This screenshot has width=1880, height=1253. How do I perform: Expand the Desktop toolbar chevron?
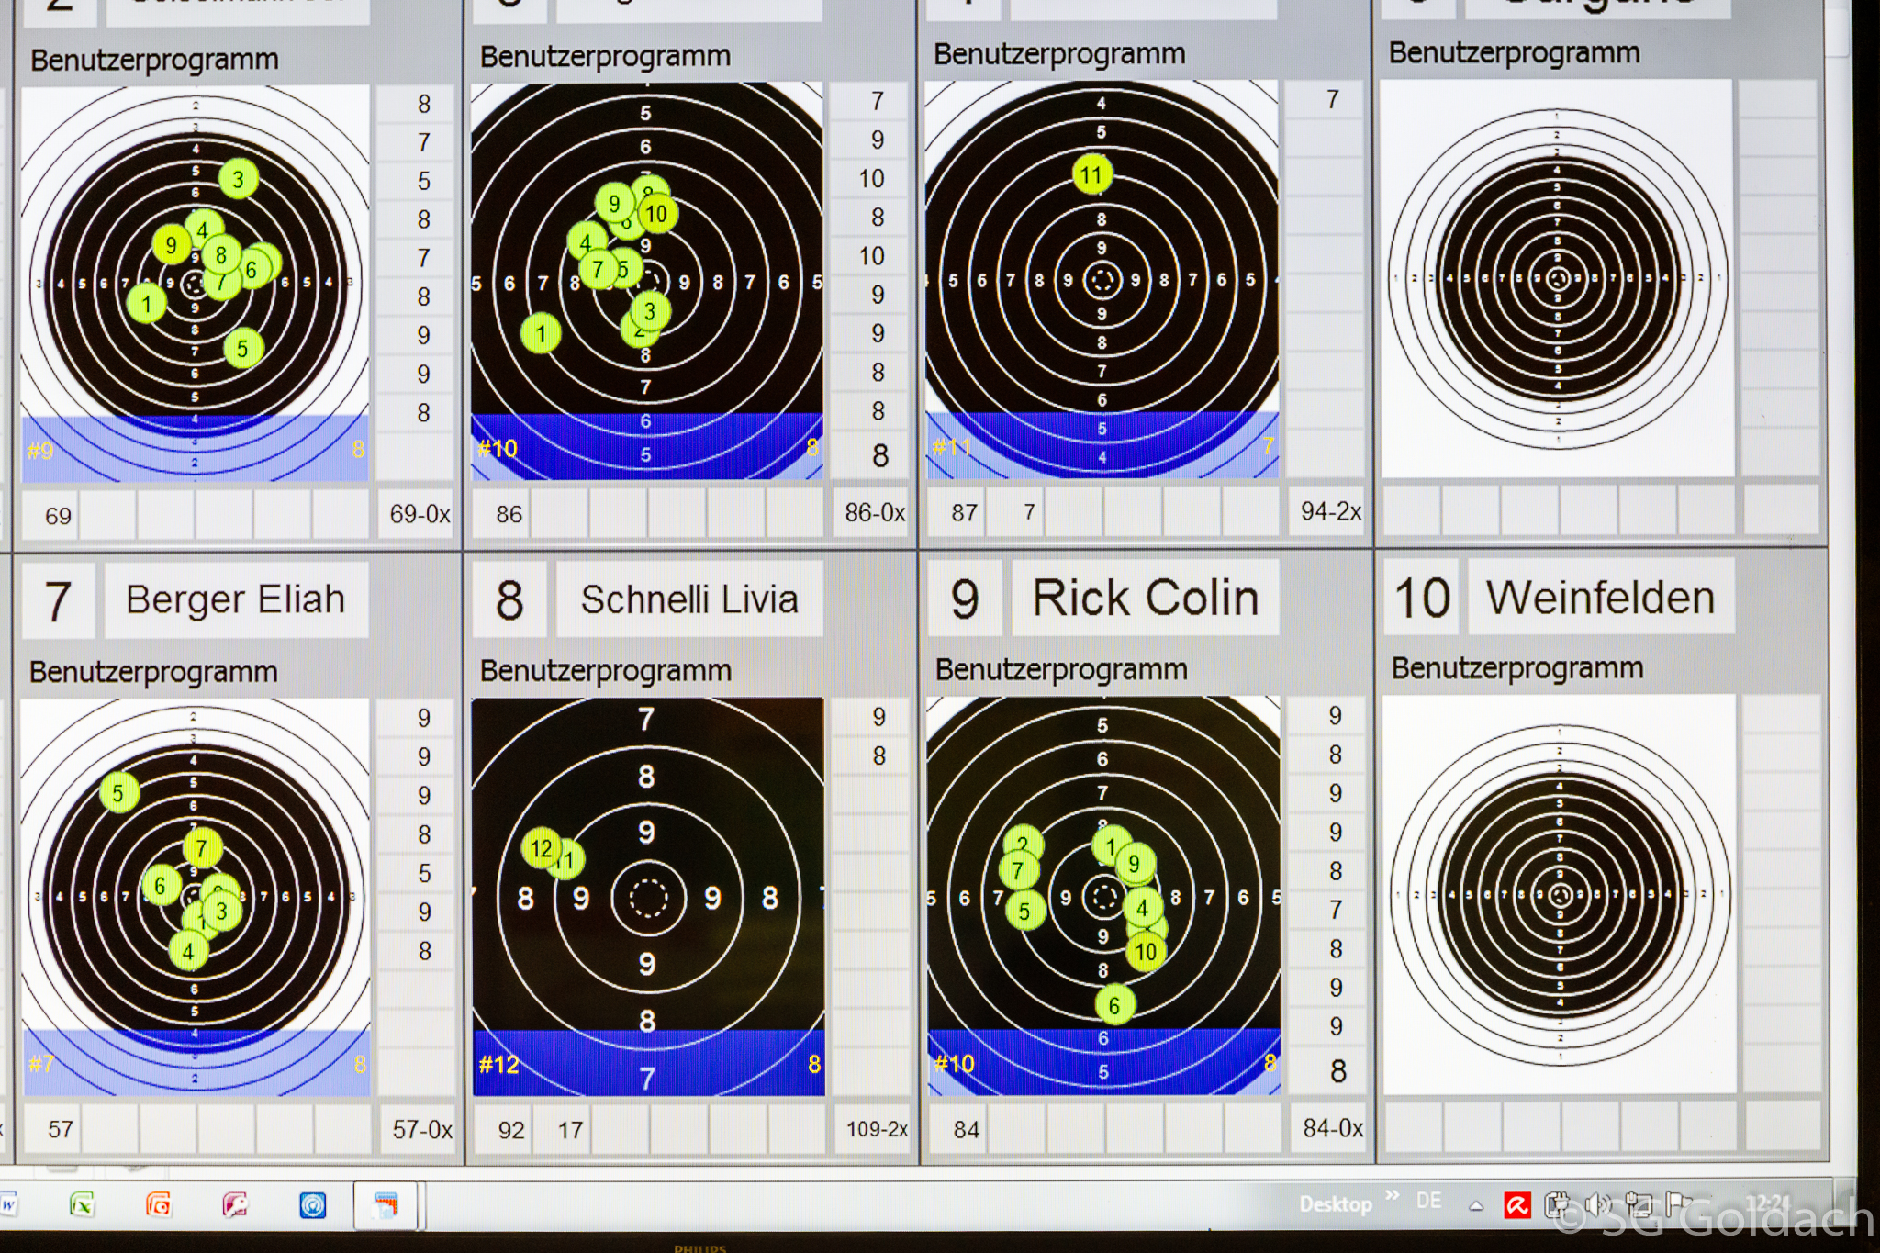1393,1195
